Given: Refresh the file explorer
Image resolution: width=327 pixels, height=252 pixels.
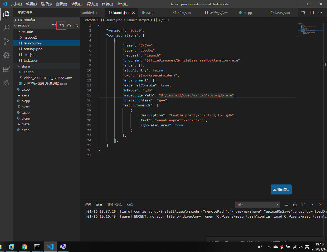Looking at the screenshot, I should click(69, 26).
